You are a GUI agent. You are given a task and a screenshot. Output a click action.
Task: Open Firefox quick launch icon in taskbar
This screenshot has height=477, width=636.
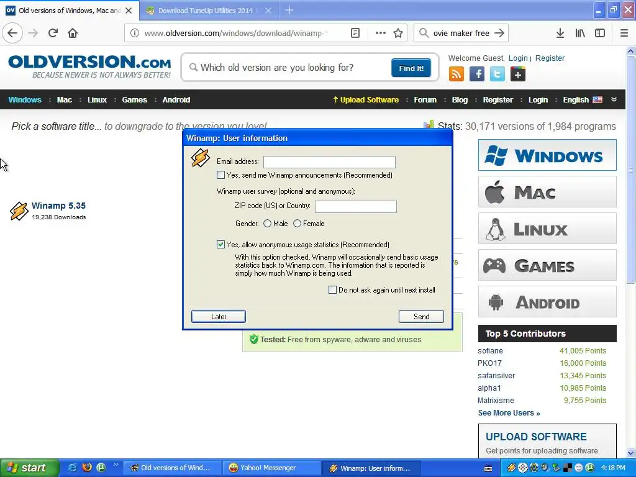(x=87, y=467)
